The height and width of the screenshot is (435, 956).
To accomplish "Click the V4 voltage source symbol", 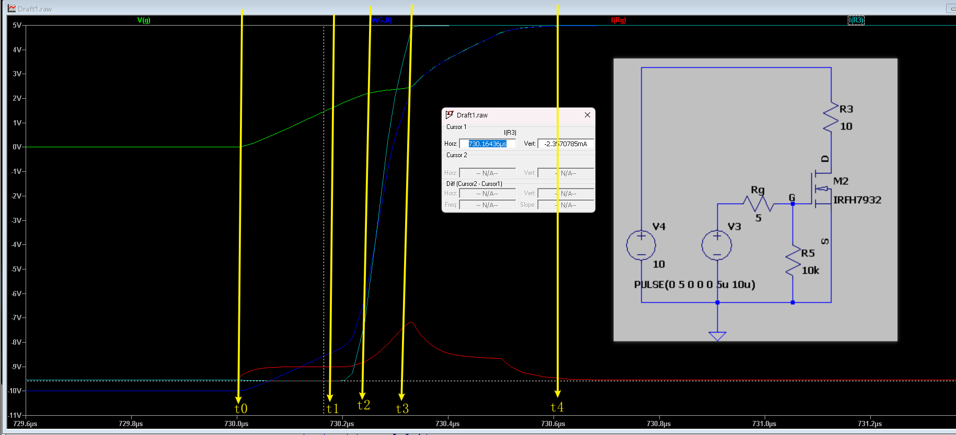I will pos(641,245).
